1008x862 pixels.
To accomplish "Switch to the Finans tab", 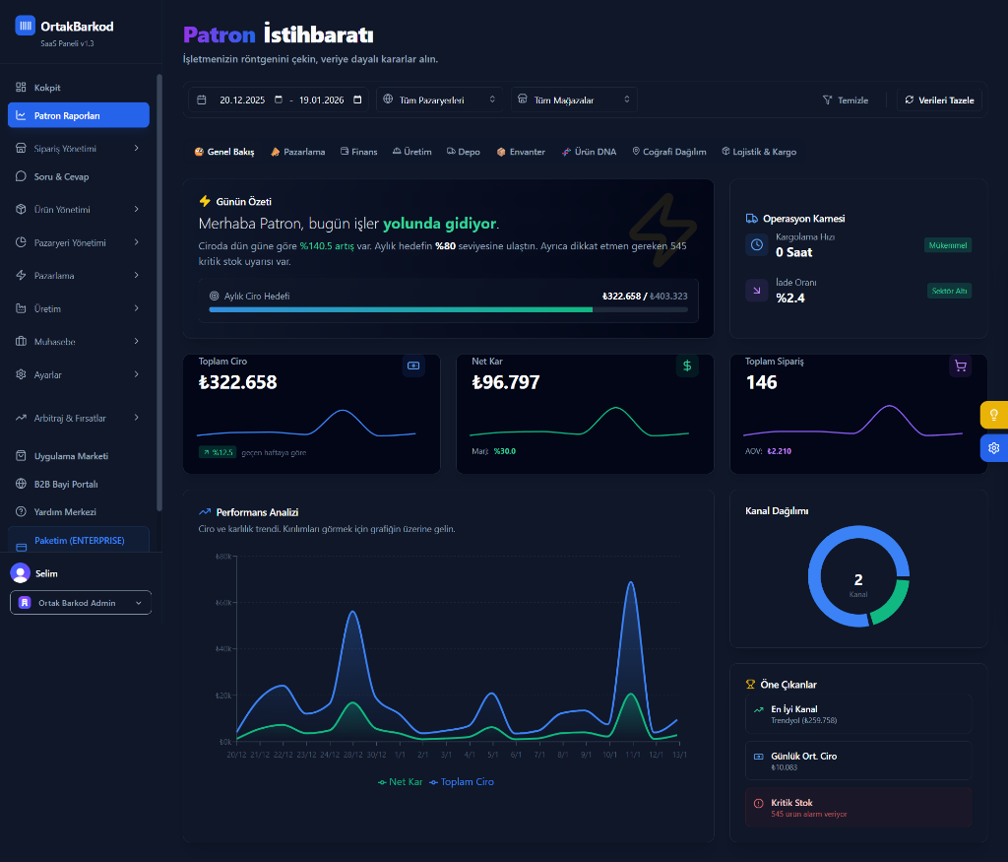I will (358, 152).
